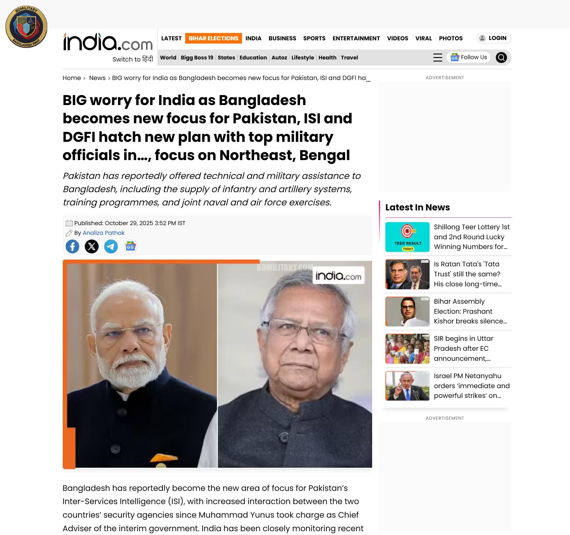Open the search magnifier icon

(x=501, y=57)
